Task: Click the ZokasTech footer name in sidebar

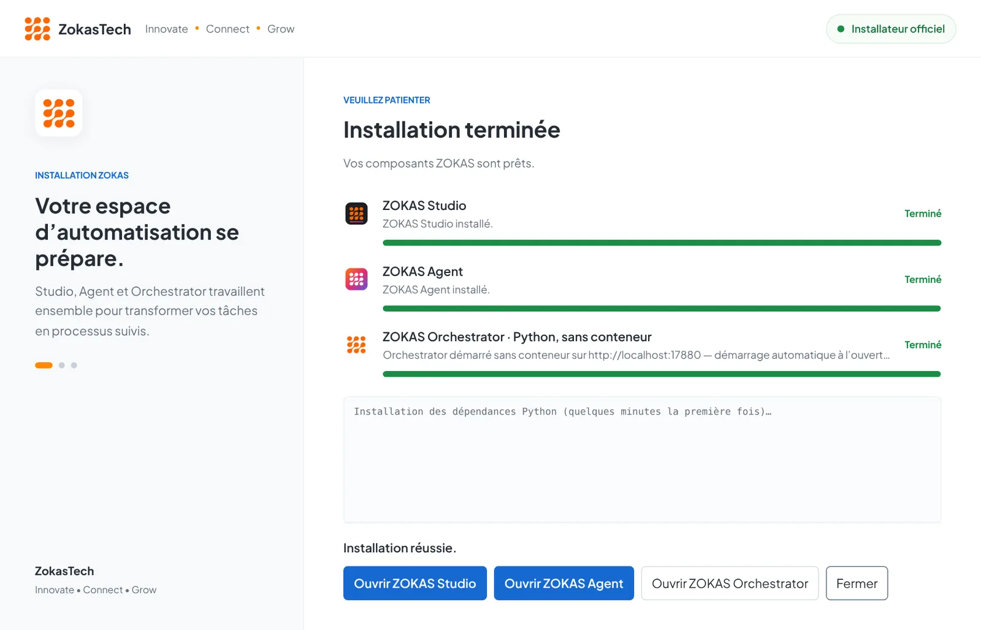Action: 64,571
